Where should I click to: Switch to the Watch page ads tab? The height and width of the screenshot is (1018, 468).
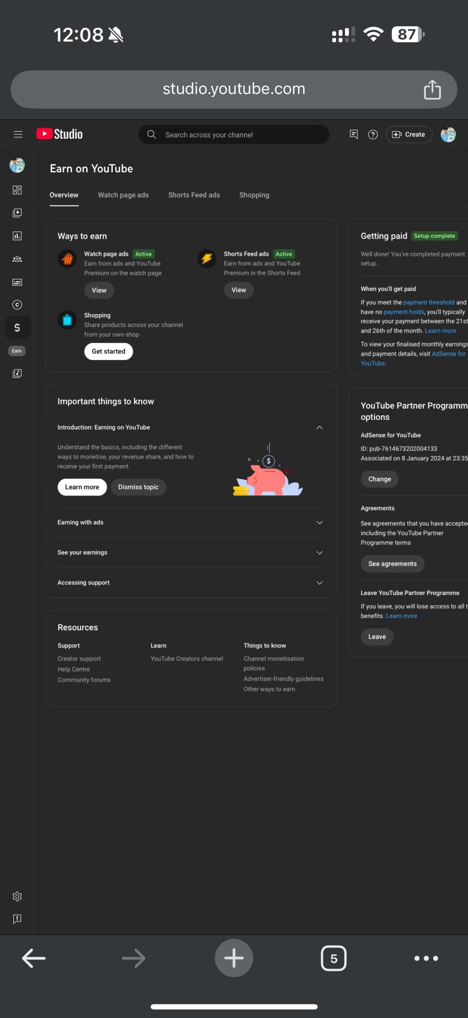point(123,195)
